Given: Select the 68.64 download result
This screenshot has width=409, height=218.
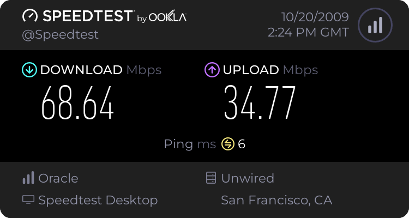Looking at the screenshot, I should (x=77, y=103).
